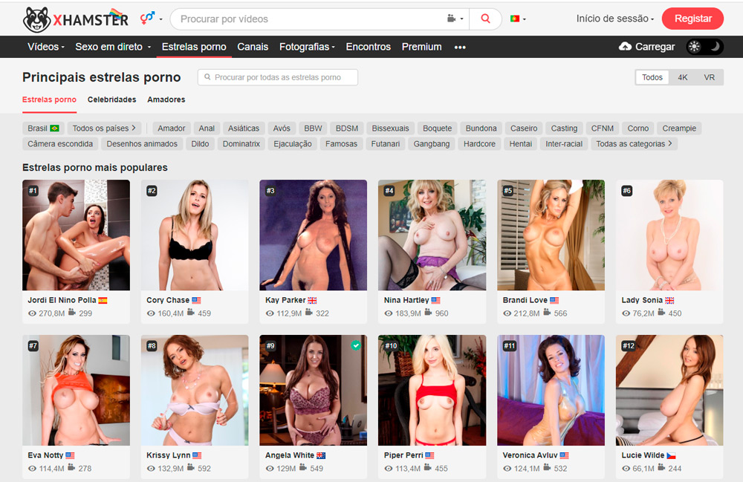The height and width of the screenshot is (482, 743).
Task: Click US flag beside Cory Chase
Action: pyautogui.click(x=196, y=300)
